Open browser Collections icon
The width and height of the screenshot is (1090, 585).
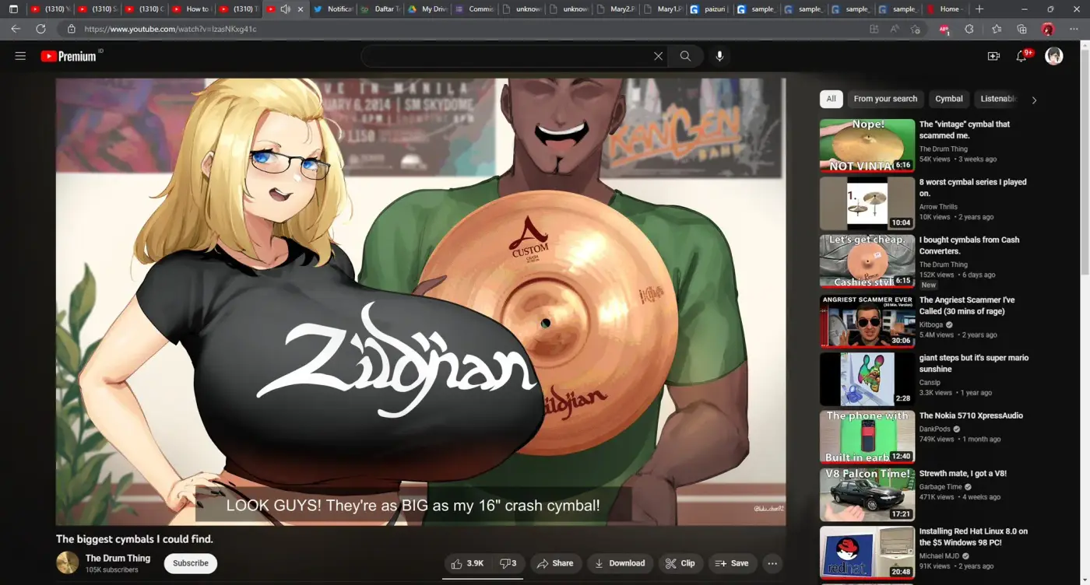pyautogui.click(x=1021, y=29)
